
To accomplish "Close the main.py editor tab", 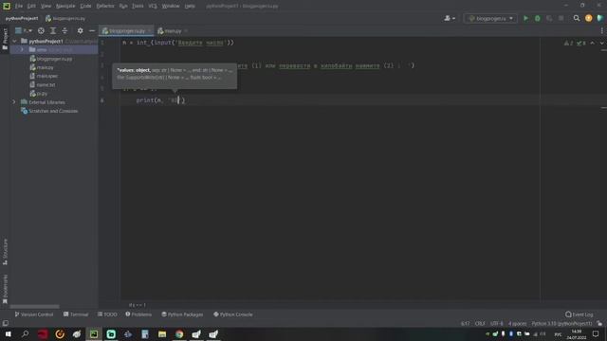I will click(186, 31).
